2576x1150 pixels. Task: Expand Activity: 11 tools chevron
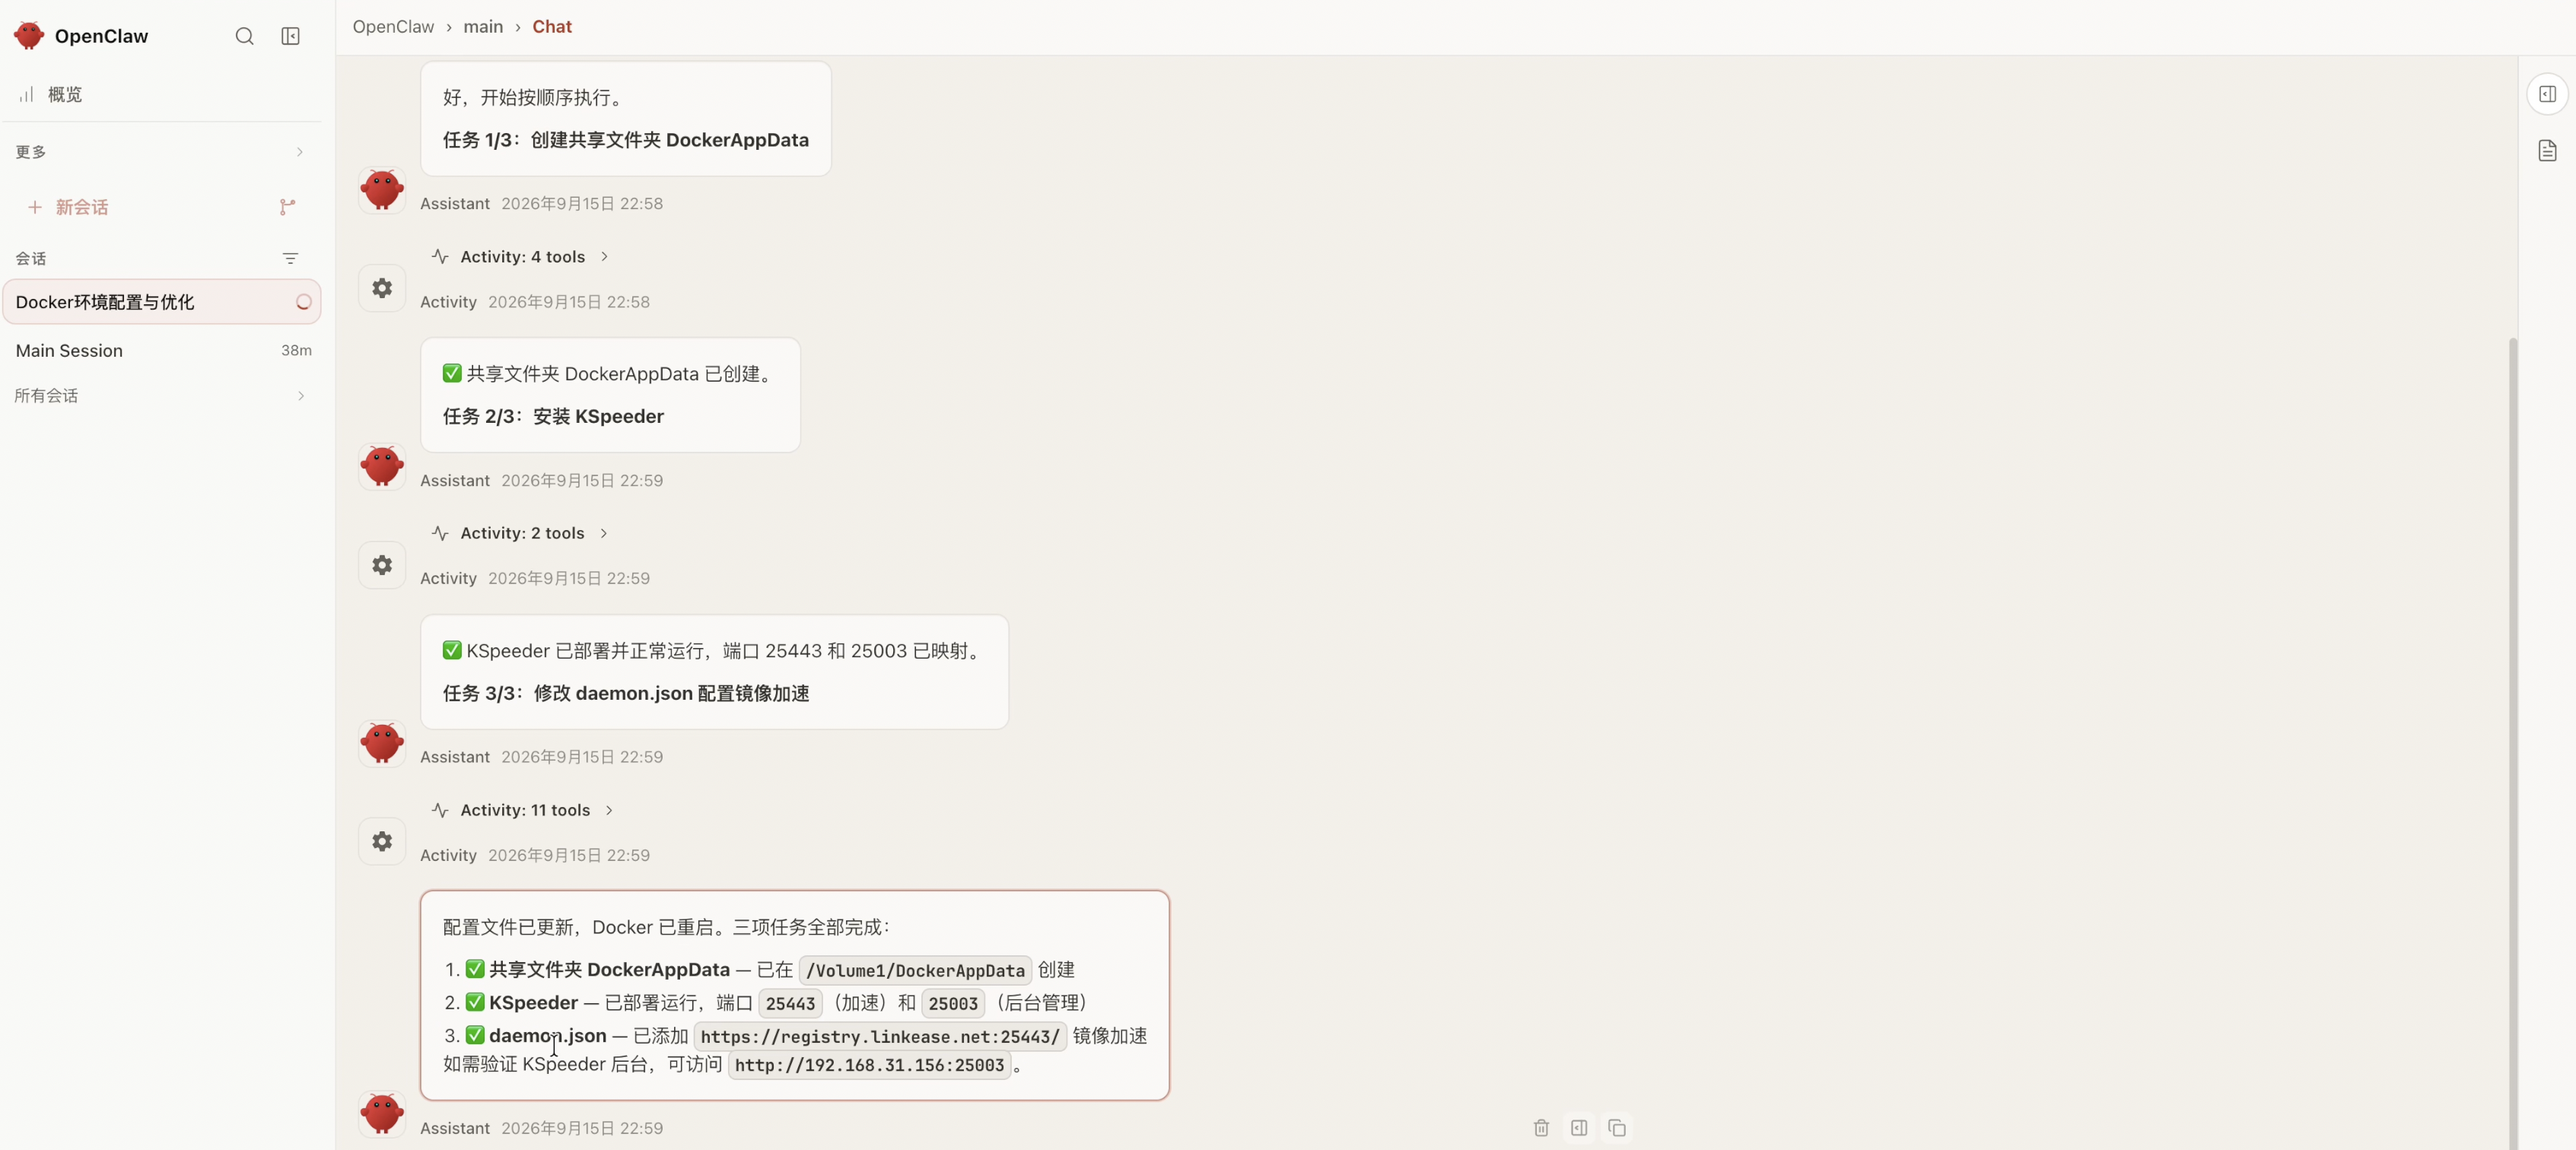tap(609, 811)
